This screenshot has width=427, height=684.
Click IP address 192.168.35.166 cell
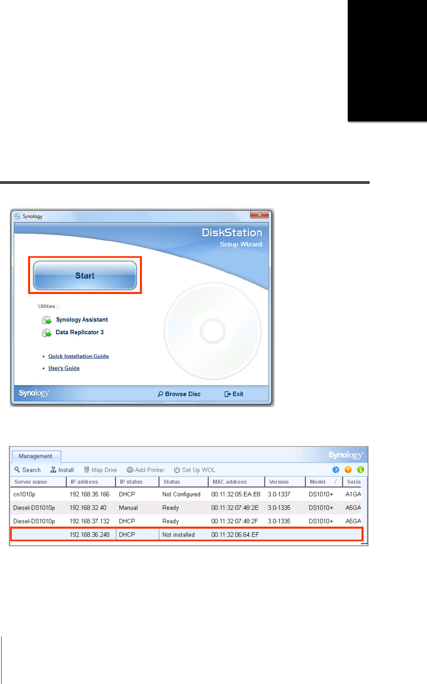tap(89, 494)
